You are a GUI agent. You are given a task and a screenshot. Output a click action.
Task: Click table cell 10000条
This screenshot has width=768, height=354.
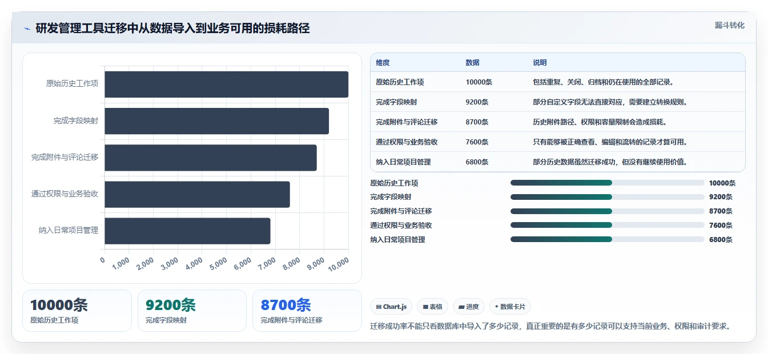pyautogui.click(x=479, y=82)
